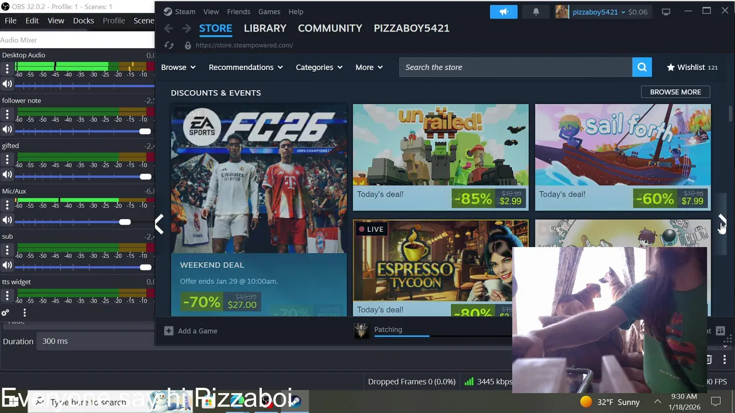Expand the Recommendations dropdown
Screen dimensions: 735x413
tap(246, 67)
